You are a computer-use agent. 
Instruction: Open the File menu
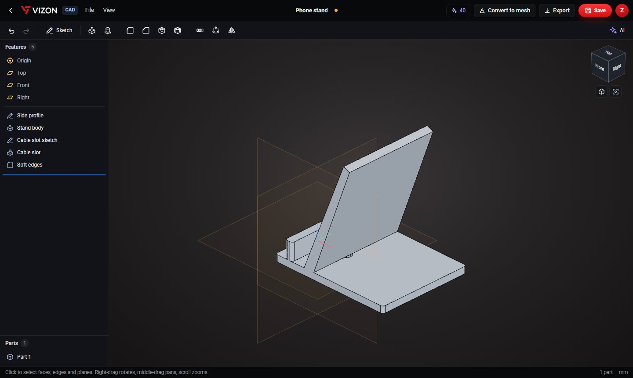click(90, 10)
